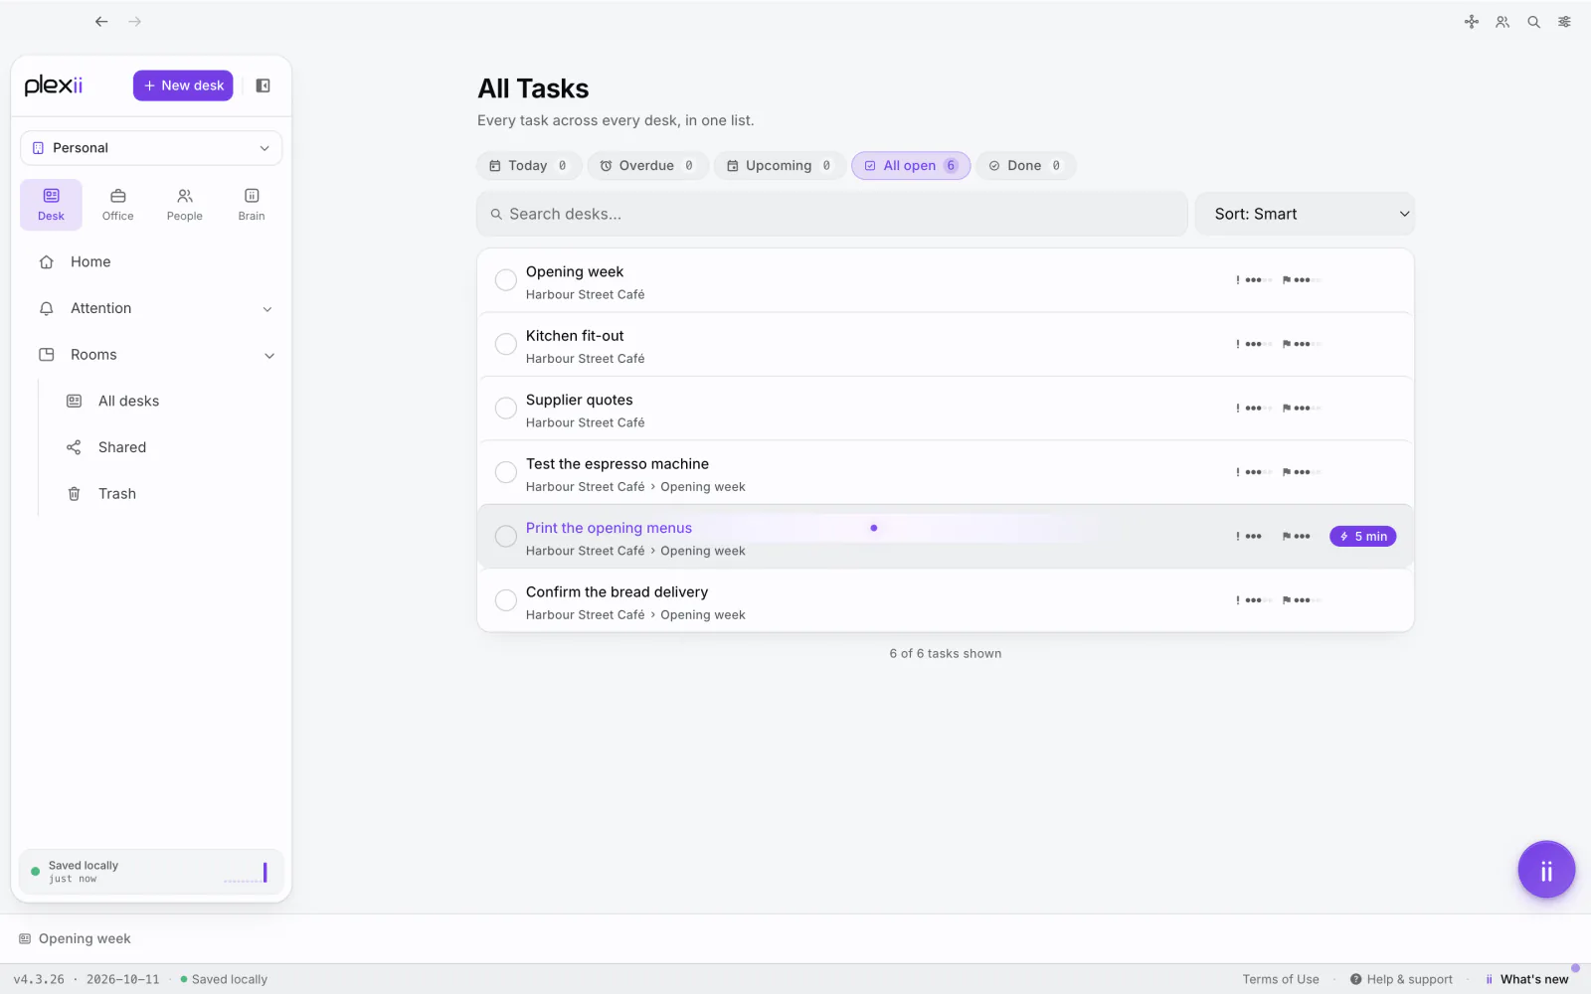Mark Supplier quotes task as done

tap(506, 409)
